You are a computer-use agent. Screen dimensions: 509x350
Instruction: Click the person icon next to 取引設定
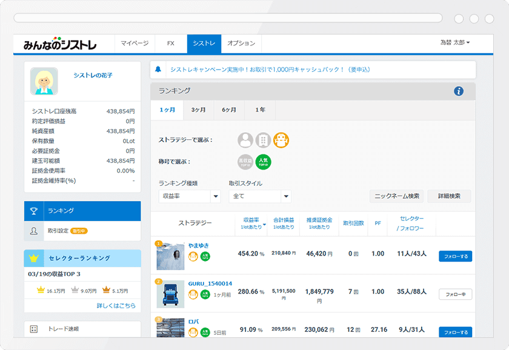point(34,231)
